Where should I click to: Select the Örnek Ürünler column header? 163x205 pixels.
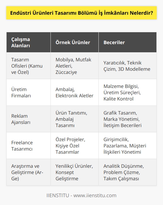tap(75, 42)
